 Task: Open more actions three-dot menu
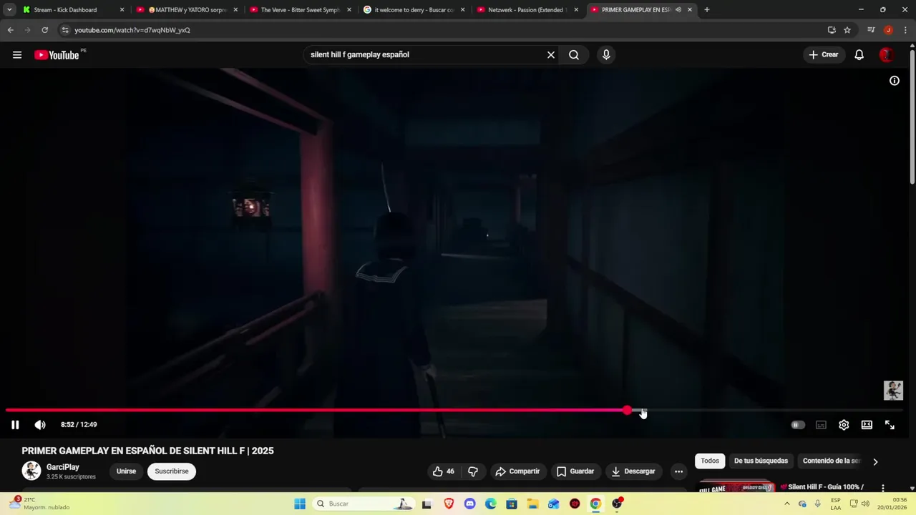pos(678,471)
